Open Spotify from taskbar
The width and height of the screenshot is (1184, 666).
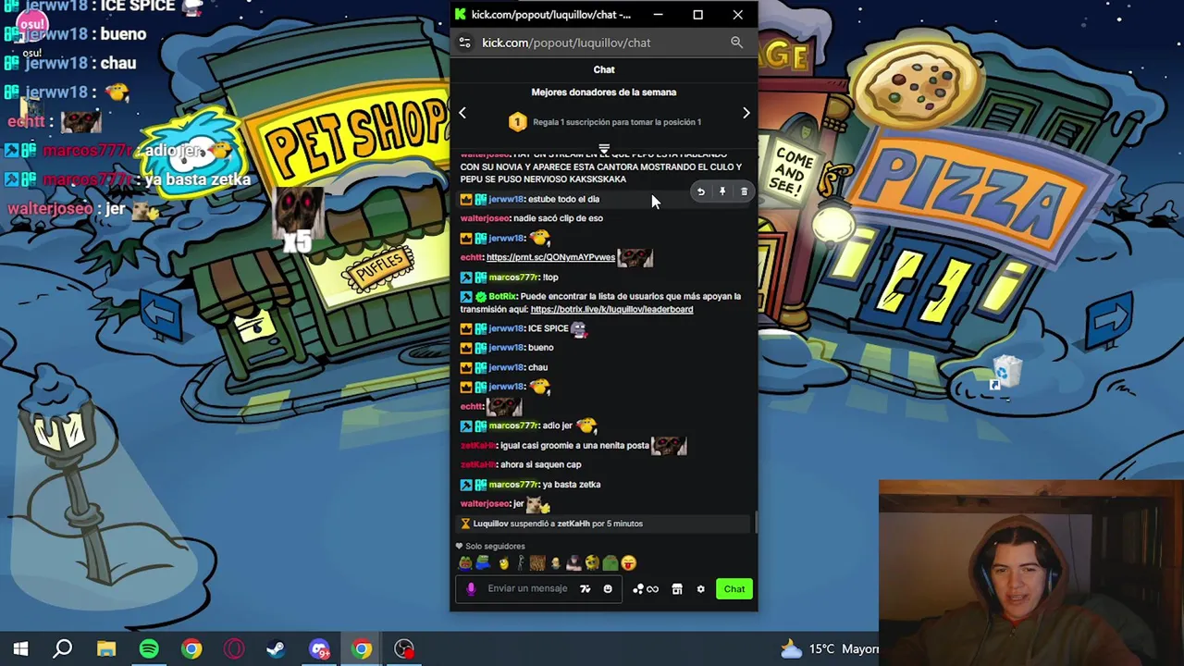pyautogui.click(x=149, y=649)
